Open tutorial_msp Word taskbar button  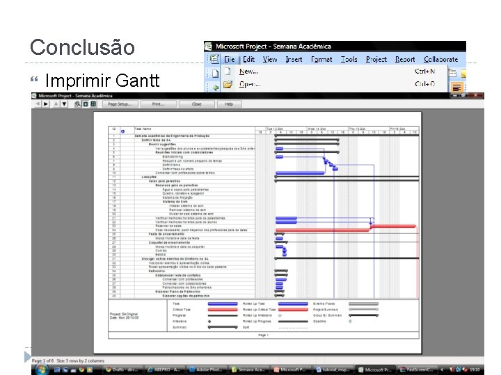coord(333,370)
